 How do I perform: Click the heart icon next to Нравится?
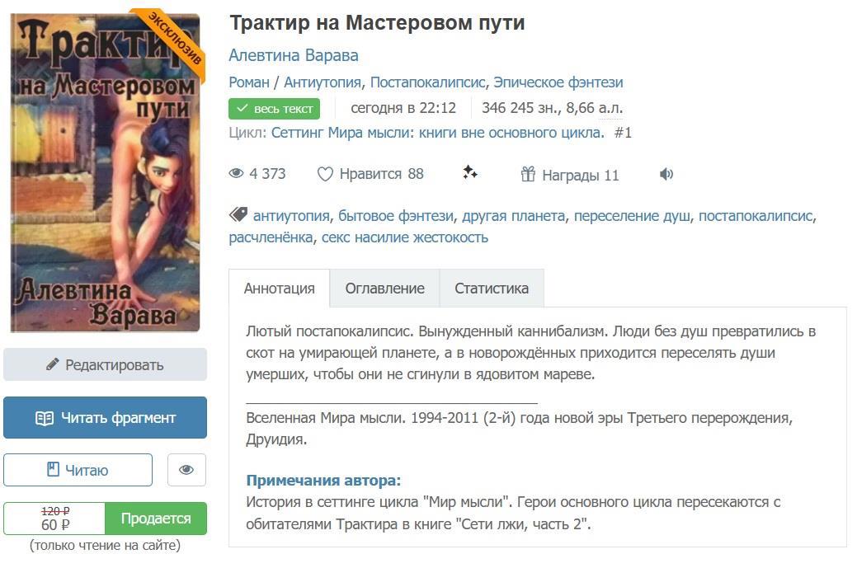325,174
